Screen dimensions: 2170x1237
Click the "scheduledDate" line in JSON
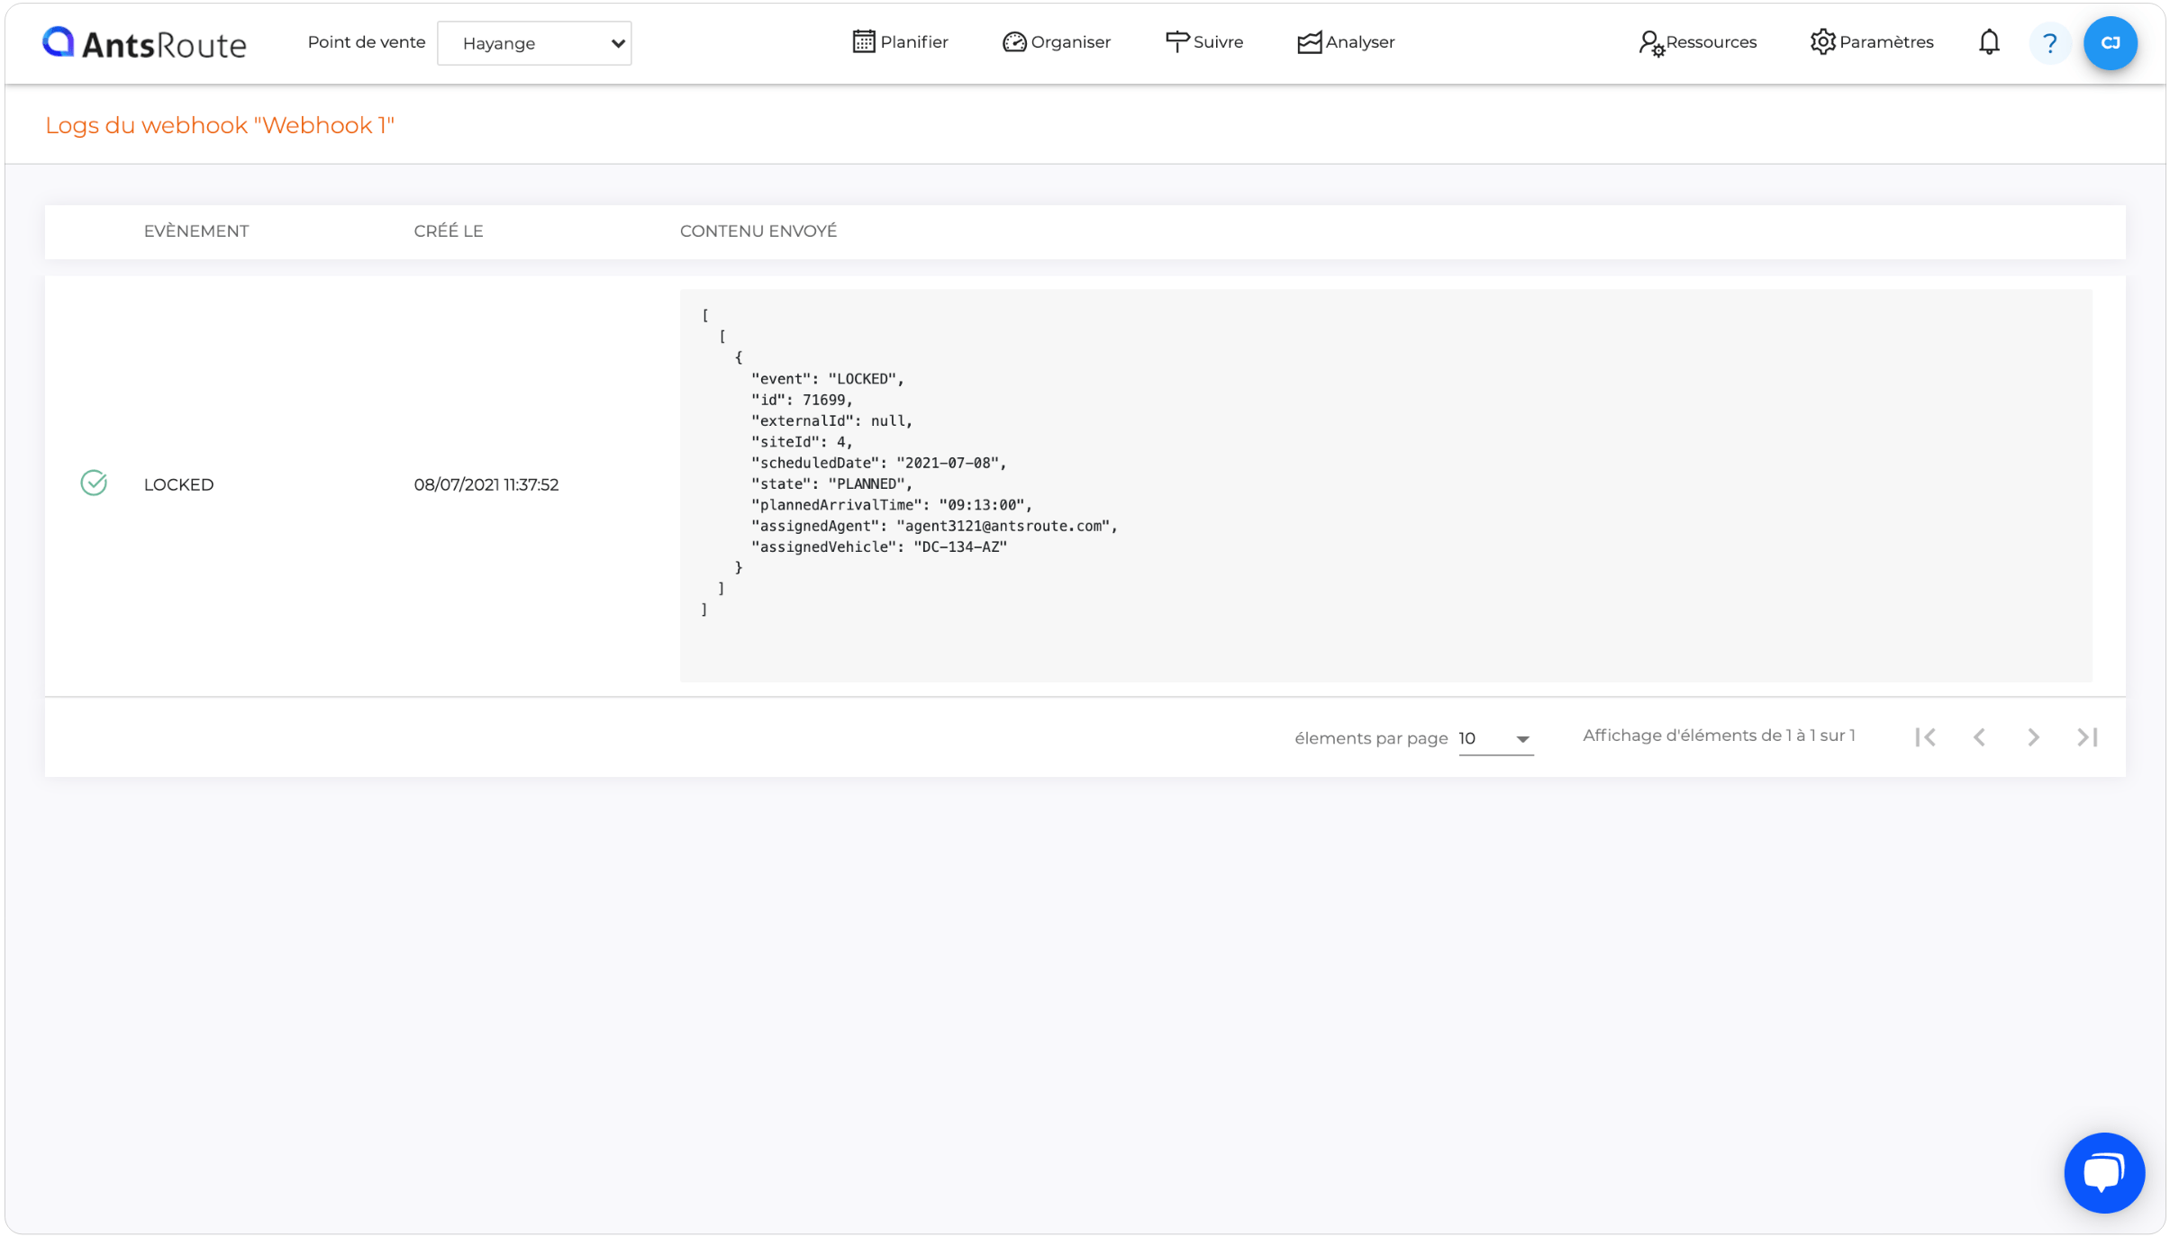pyautogui.click(x=878, y=463)
